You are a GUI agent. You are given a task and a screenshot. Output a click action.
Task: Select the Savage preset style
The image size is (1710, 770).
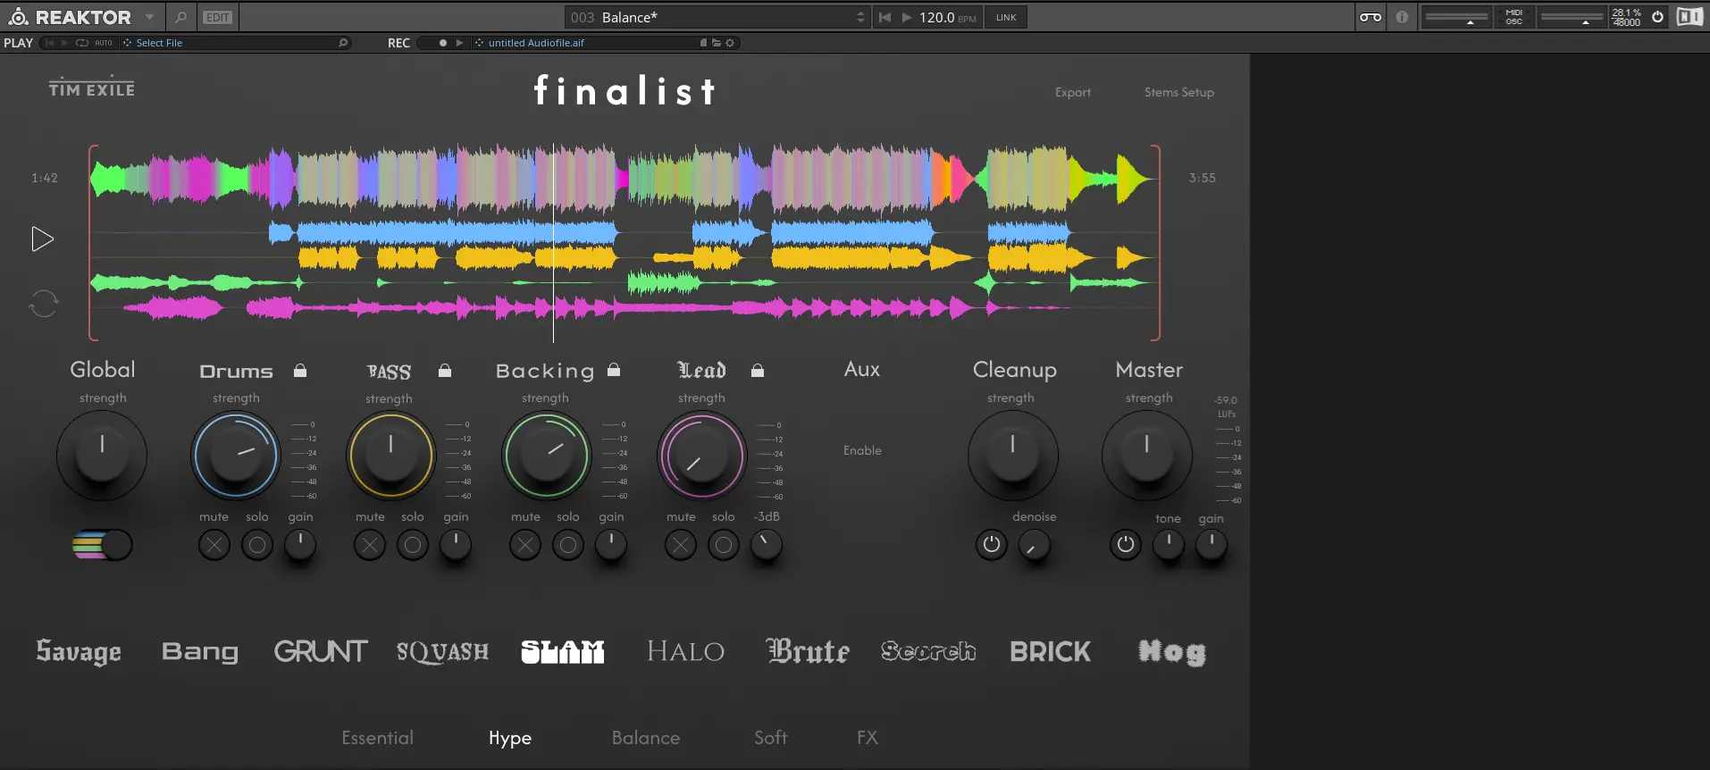(x=79, y=652)
